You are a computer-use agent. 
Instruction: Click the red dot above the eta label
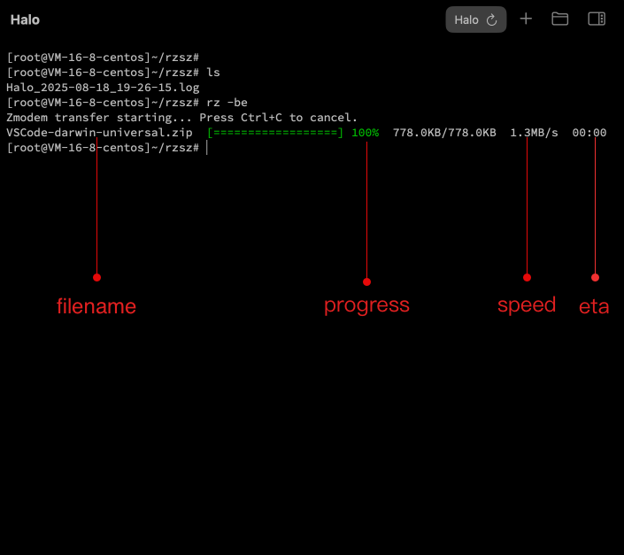(x=595, y=277)
